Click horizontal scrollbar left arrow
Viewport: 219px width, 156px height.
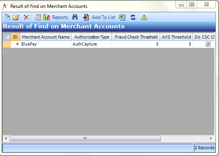pyautogui.click(x=6, y=139)
